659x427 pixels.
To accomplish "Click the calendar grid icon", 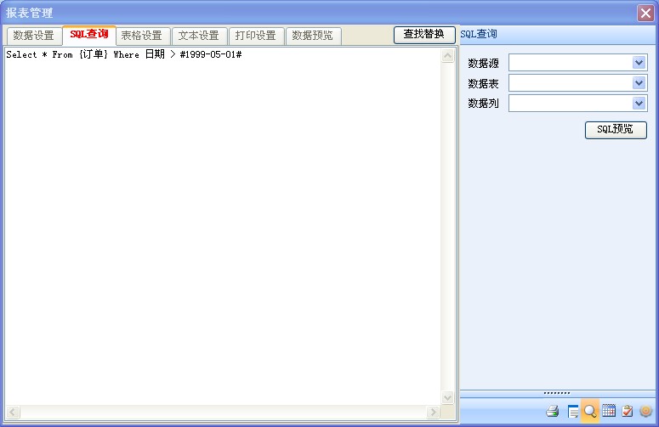I will point(609,410).
